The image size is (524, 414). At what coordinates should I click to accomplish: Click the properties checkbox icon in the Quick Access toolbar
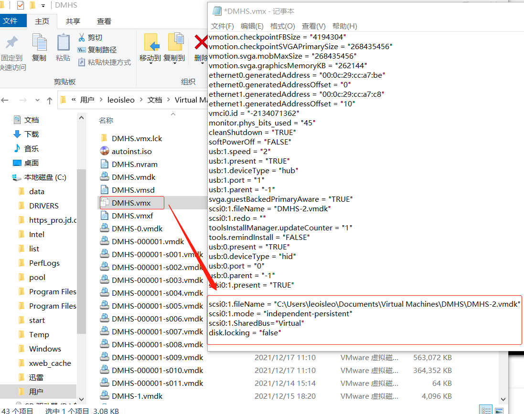click(x=21, y=5)
